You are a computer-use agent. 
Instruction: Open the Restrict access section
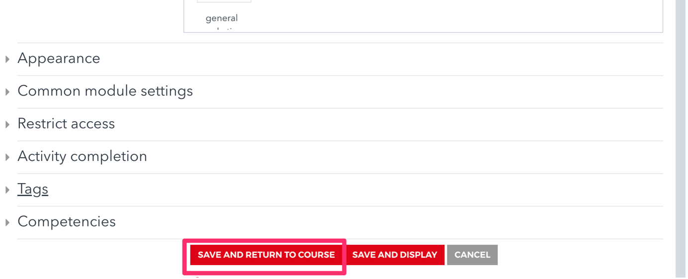(x=66, y=124)
